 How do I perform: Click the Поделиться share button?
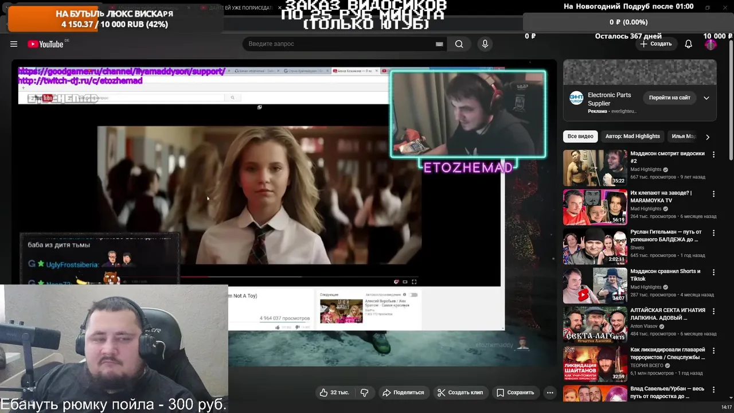[403, 392]
